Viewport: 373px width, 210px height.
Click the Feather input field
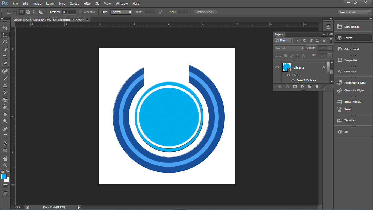pyautogui.click(x=69, y=12)
